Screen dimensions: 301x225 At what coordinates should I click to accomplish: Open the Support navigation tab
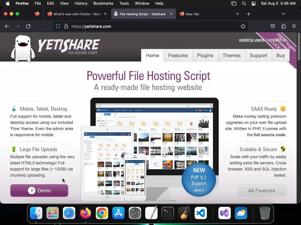258,55
